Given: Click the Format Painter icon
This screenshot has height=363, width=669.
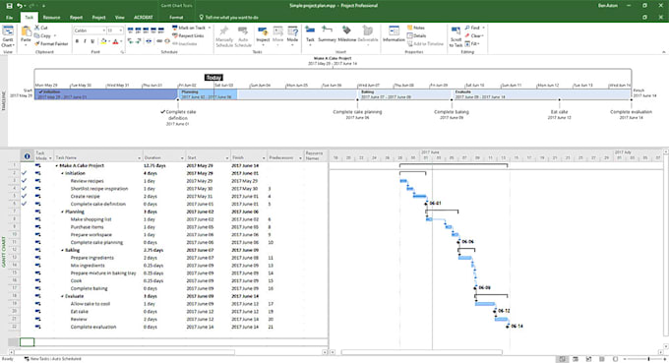Looking at the screenshot, I should (51, 43).
